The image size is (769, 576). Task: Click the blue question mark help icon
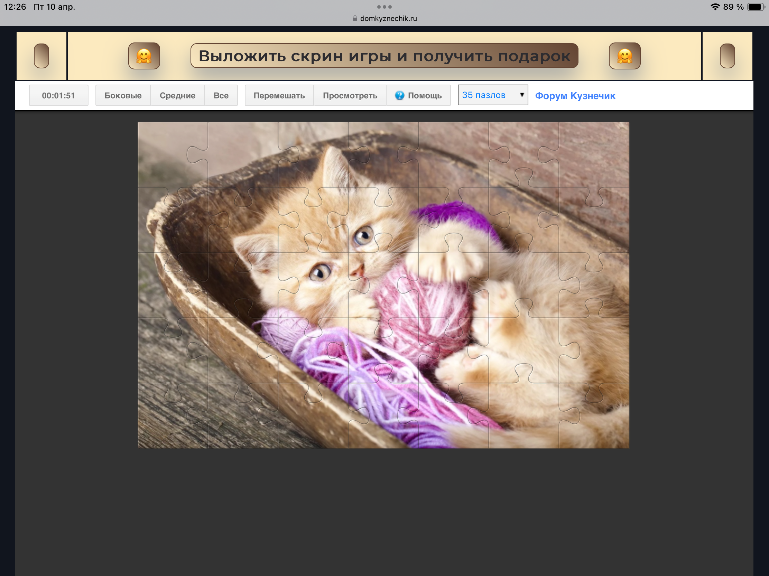399,95
